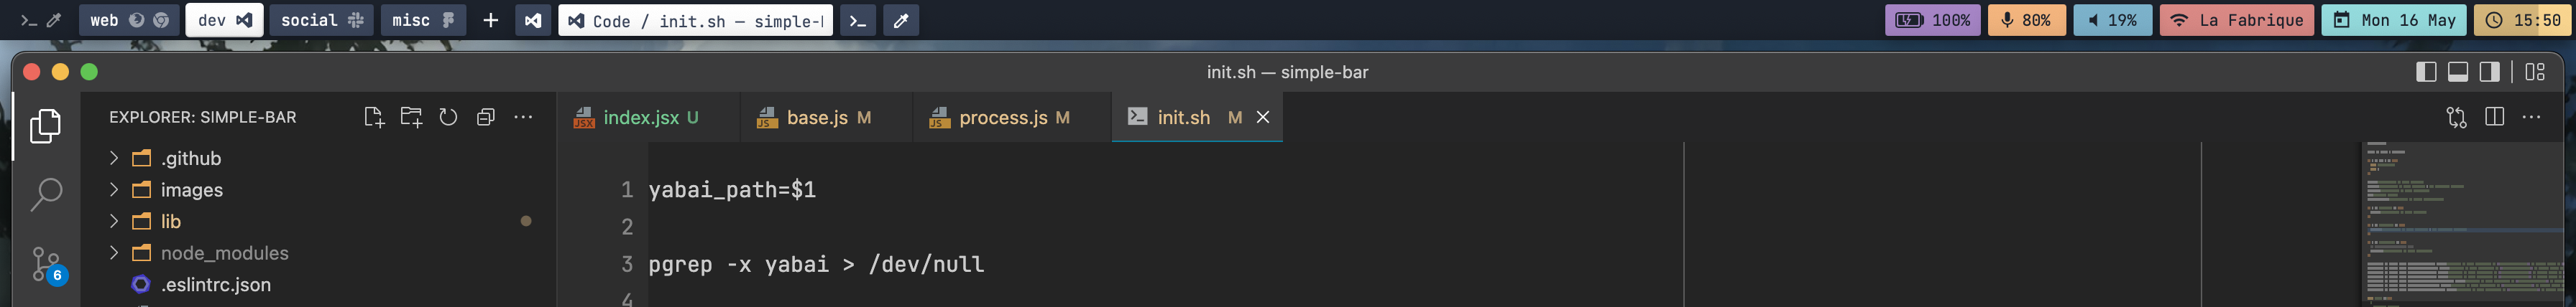The image size is (2576, 307).
Task: Create a new file in Explorer
Action: pyautogui.click(x=374, y=118)
